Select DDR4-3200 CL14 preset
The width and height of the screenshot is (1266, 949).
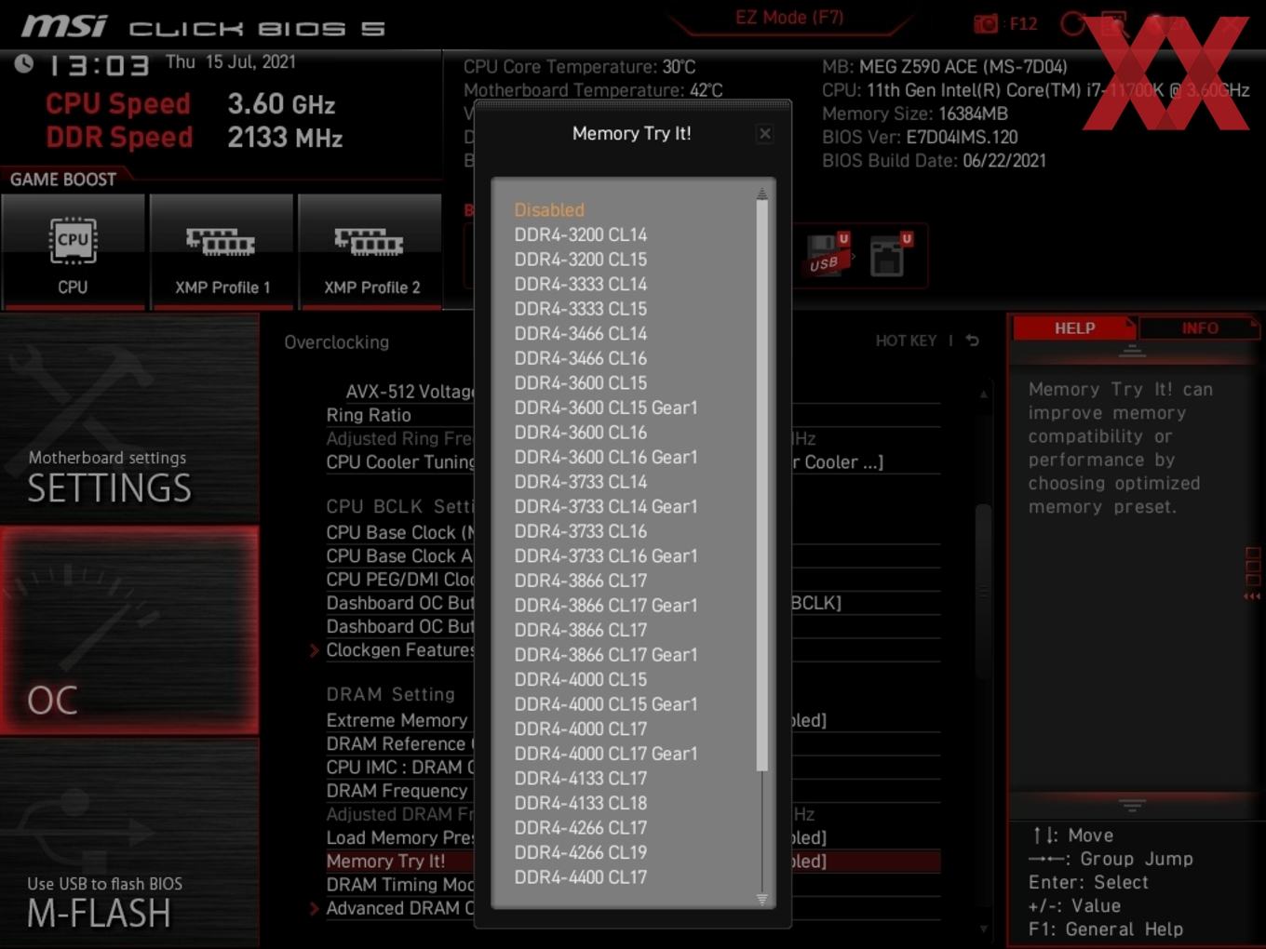pos(581,234)
